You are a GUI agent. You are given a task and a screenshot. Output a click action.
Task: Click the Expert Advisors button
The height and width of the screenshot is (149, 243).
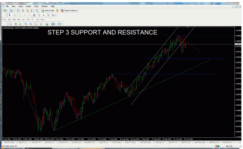69,10
